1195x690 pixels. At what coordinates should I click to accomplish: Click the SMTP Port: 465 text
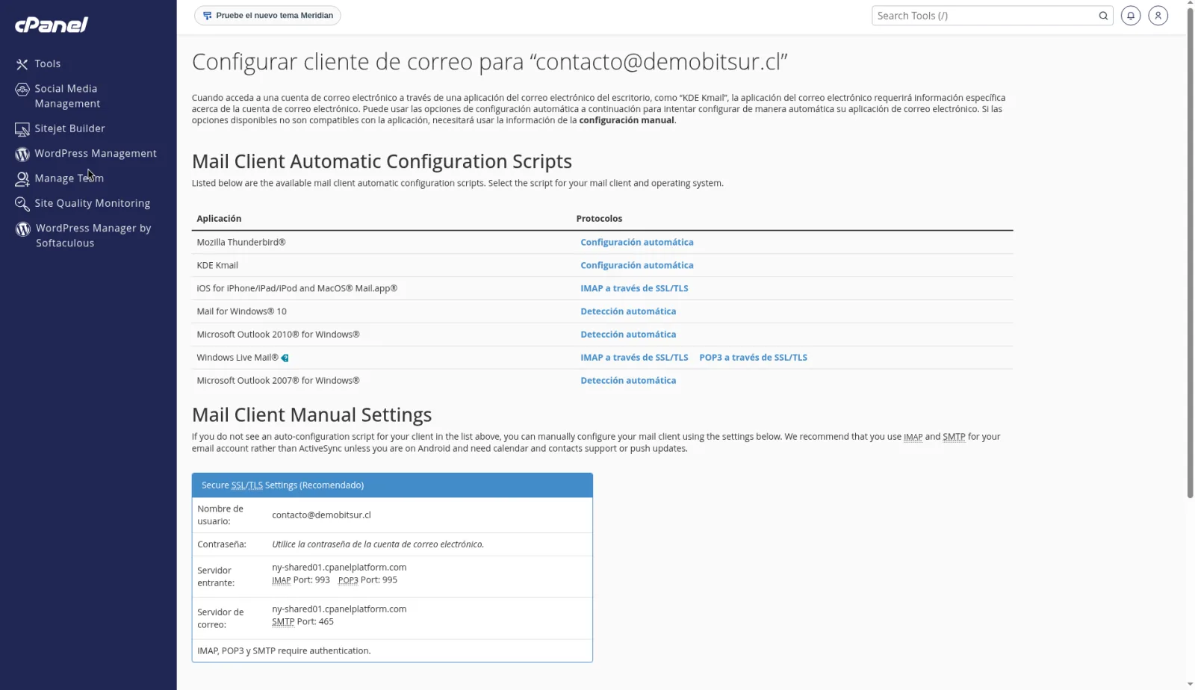coord(302,622)
